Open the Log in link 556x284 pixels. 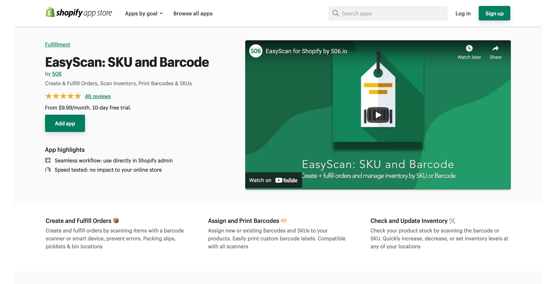pos(463,14)
